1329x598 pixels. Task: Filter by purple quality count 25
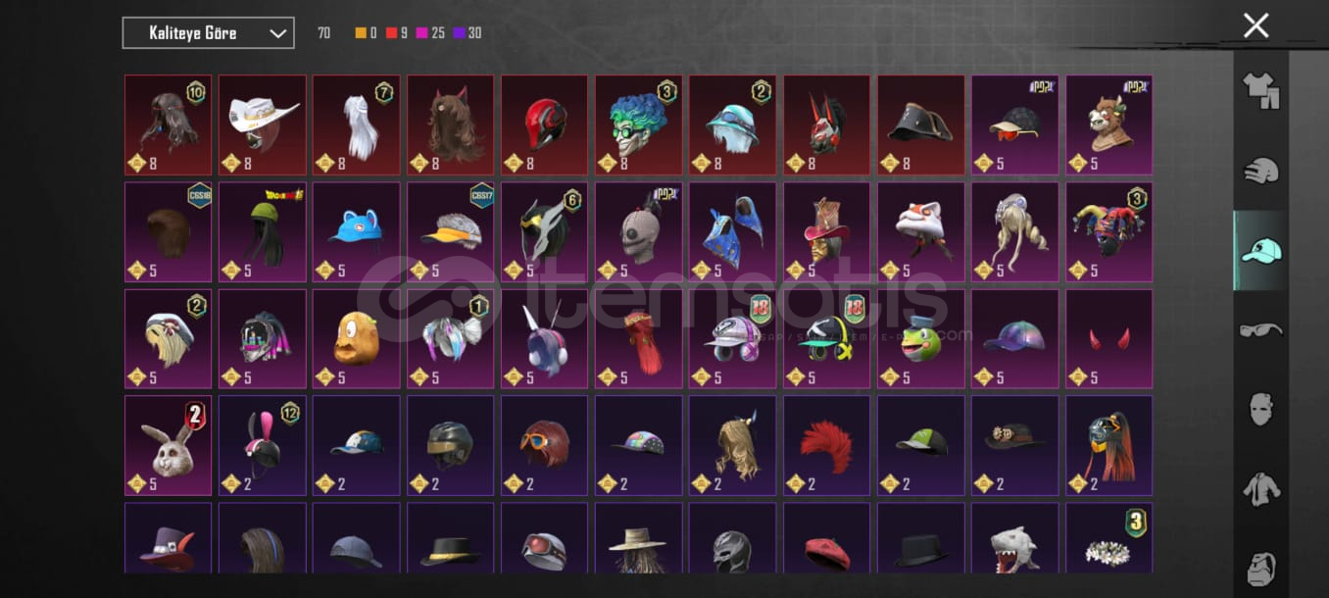(429, 33)
